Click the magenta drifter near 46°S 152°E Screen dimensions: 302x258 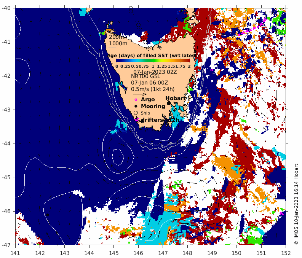point(281,213)
